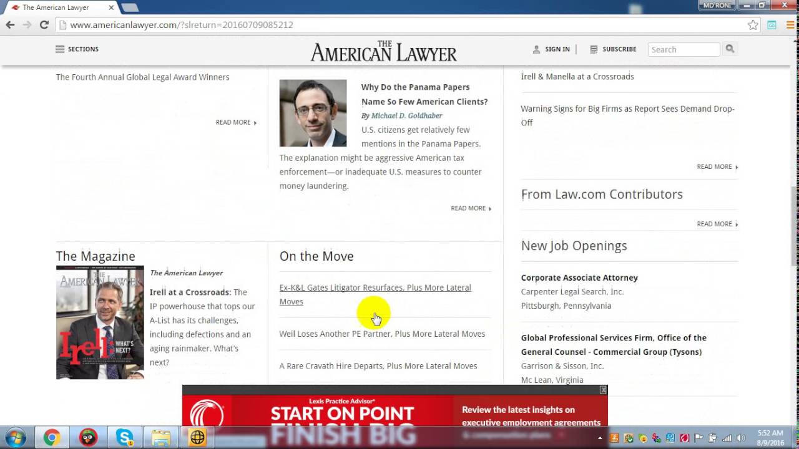Open a new browser tab
799x449 pixels.
130,7
